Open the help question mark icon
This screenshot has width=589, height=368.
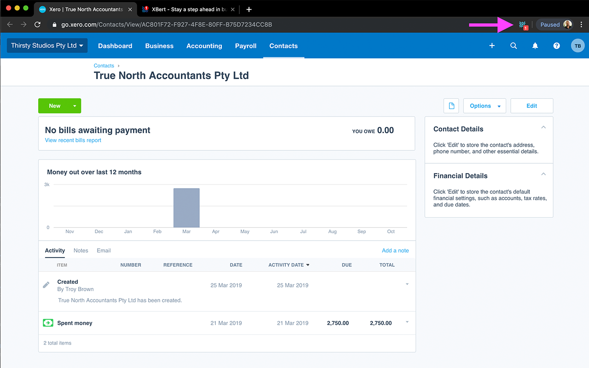click(557, 46)
